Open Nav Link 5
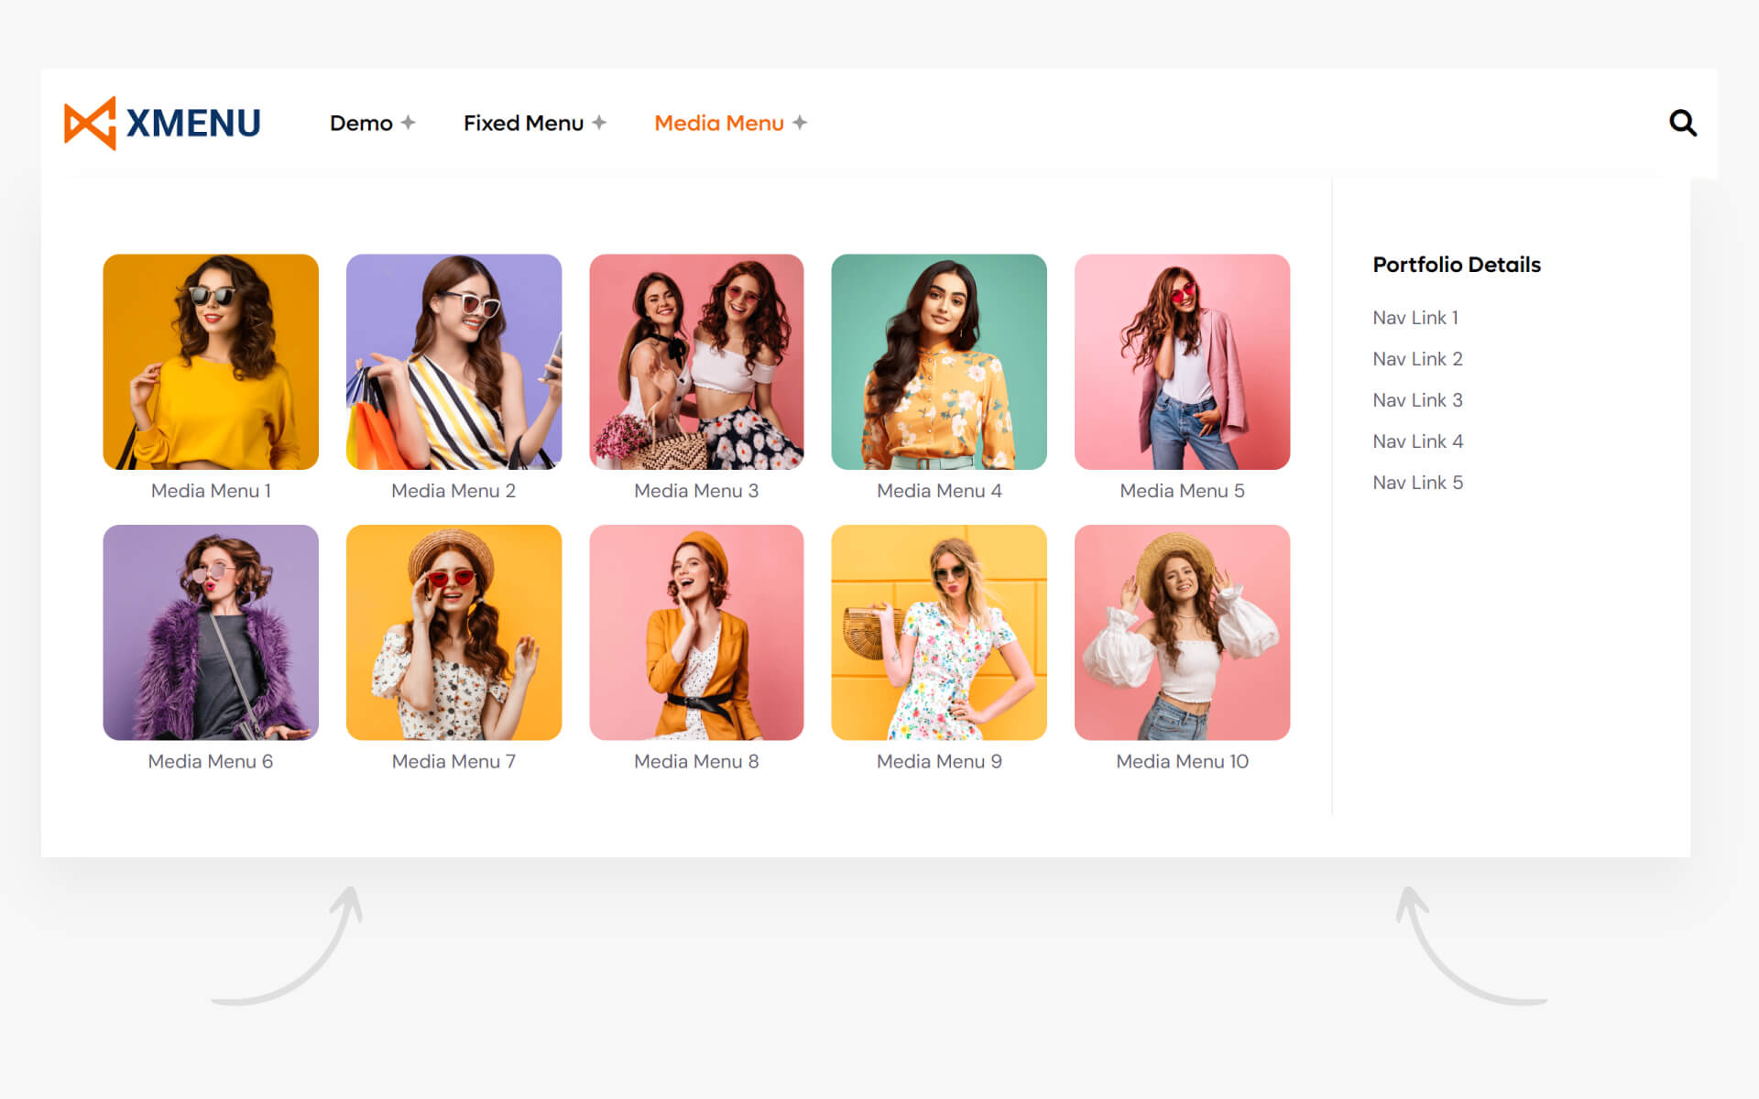This screenshot has height=1099, width=1759. (1417, 483)
